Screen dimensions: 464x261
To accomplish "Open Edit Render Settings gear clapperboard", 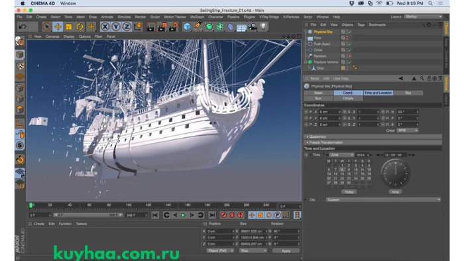I will coord(174,27).
